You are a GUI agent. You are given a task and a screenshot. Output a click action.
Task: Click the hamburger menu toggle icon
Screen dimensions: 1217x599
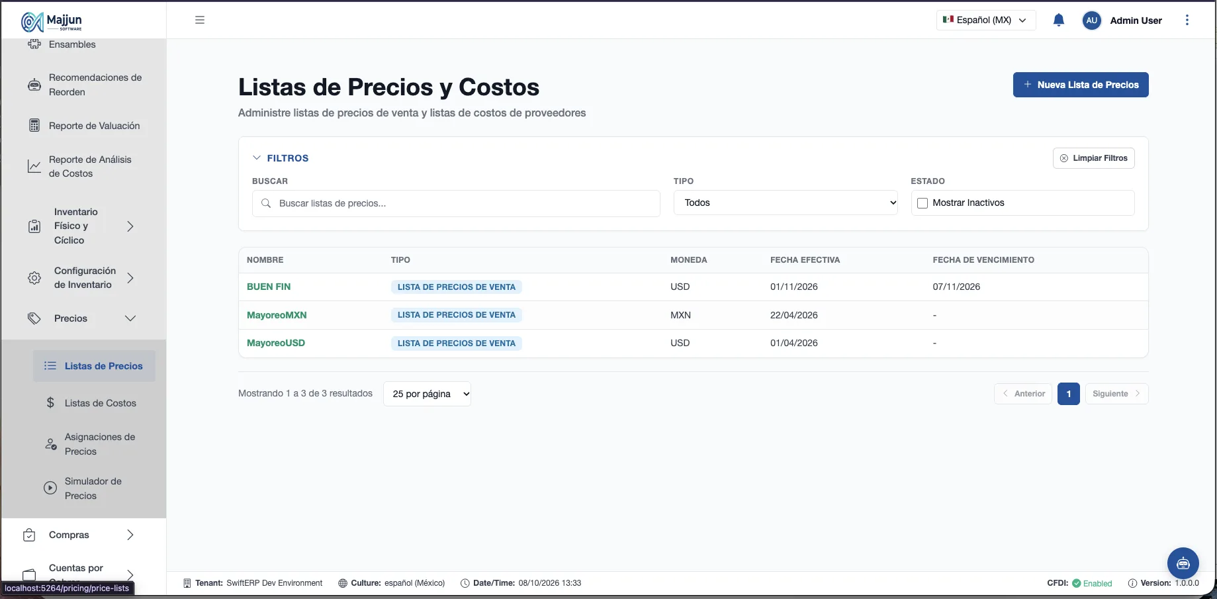click(x=200, y=20)
